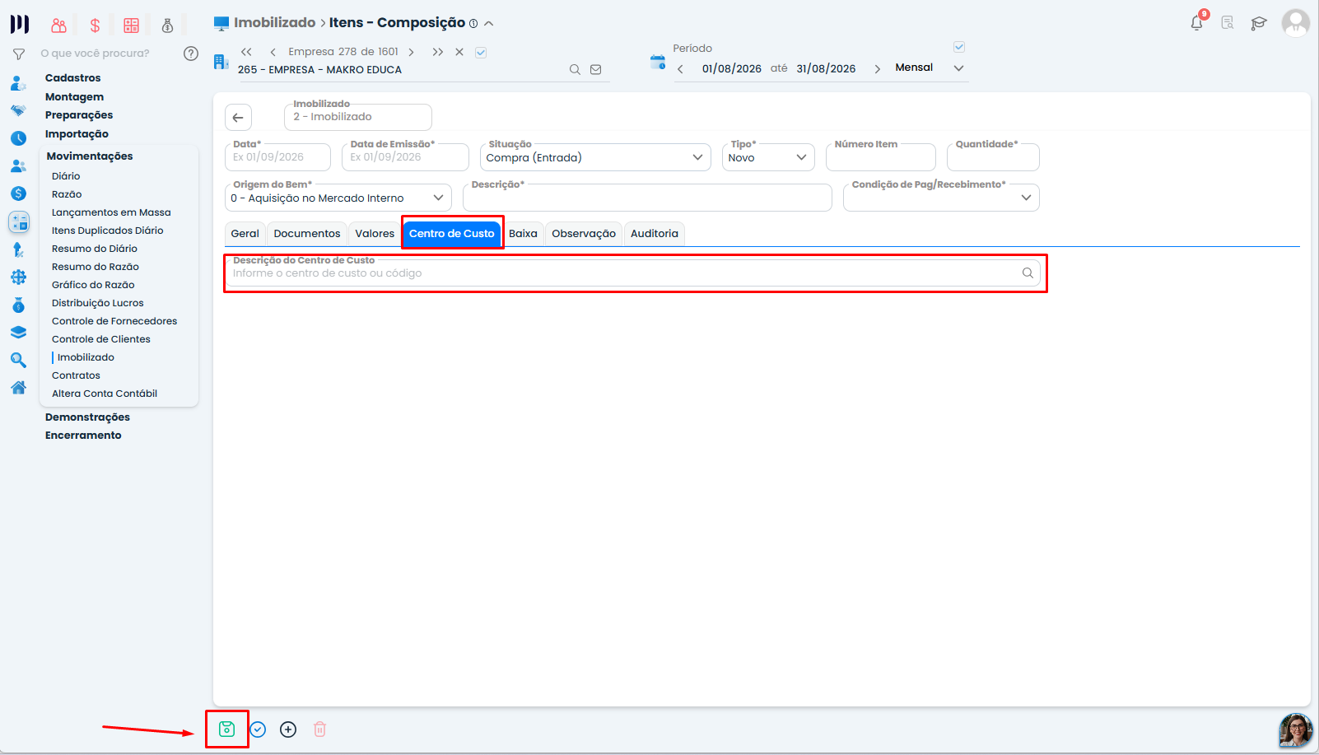Click the calculator grid module icon
Image resolution: width=1319 pixels, height=755 pixels.
132,26
